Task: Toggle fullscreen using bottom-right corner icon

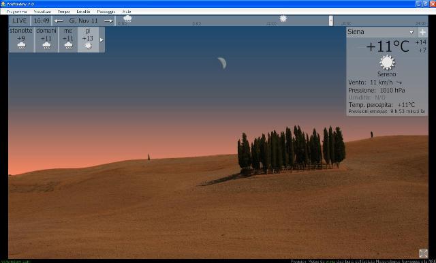Action: click(423, 253)
